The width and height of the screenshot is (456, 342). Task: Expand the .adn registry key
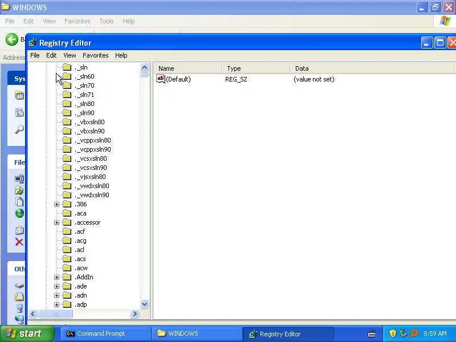(56, 295)
